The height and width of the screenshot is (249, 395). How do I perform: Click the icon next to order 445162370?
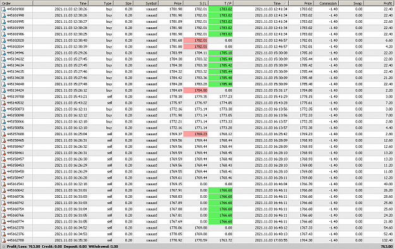point(3,228)
